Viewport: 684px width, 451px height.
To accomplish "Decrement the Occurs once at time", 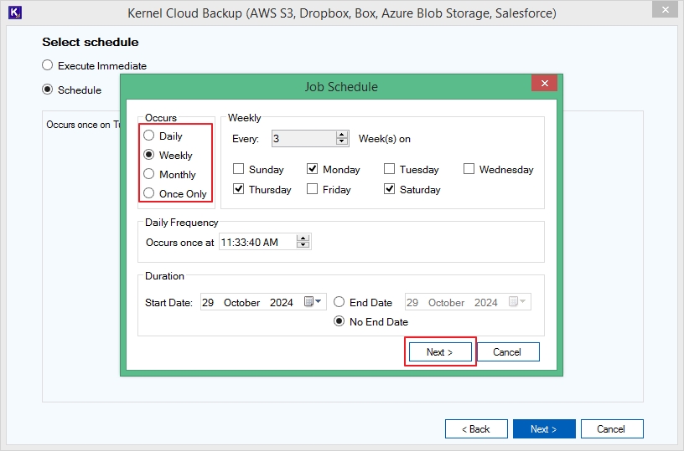I will point(303,244).
